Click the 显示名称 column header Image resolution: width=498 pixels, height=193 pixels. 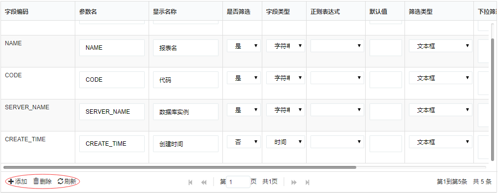pyautogui.click(x=186, y=11)
